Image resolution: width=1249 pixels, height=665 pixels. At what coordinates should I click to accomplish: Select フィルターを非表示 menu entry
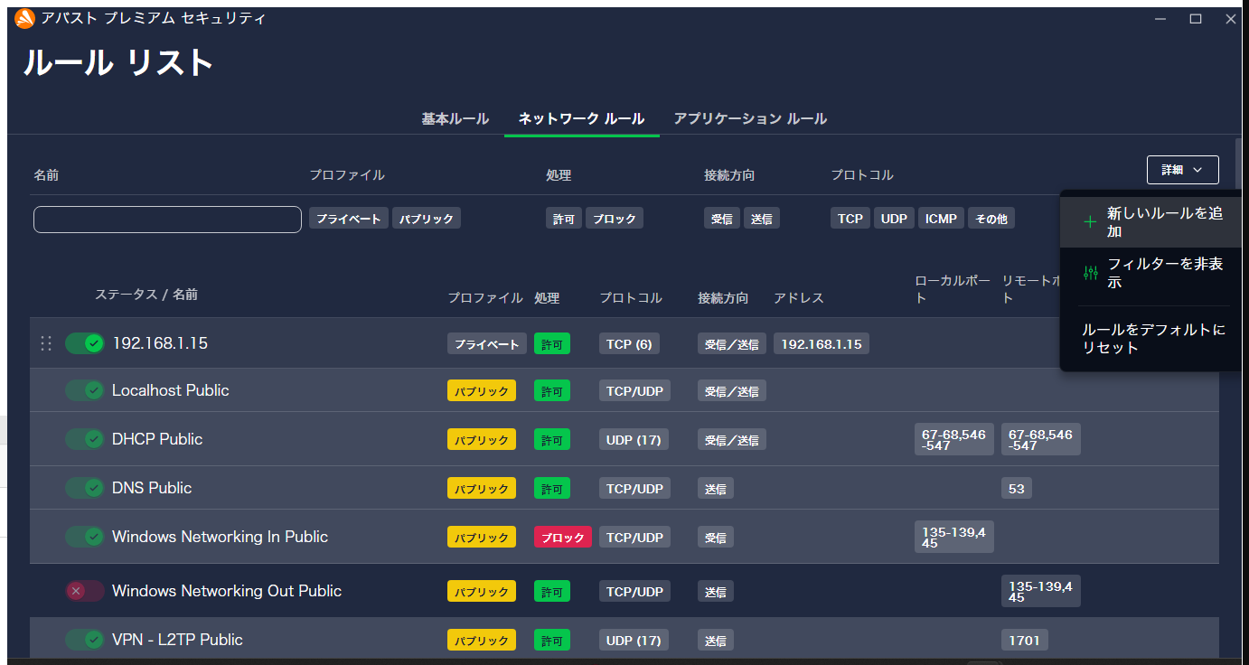tap(1151, 273)
